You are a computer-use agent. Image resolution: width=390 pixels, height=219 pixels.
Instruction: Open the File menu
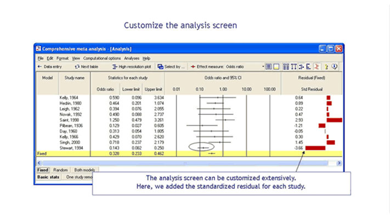coord(41,59)
